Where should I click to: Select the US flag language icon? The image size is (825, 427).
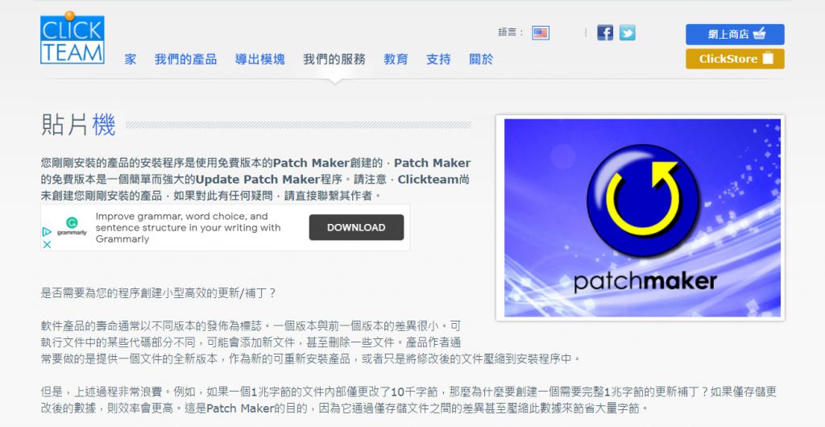coord(540,33)
